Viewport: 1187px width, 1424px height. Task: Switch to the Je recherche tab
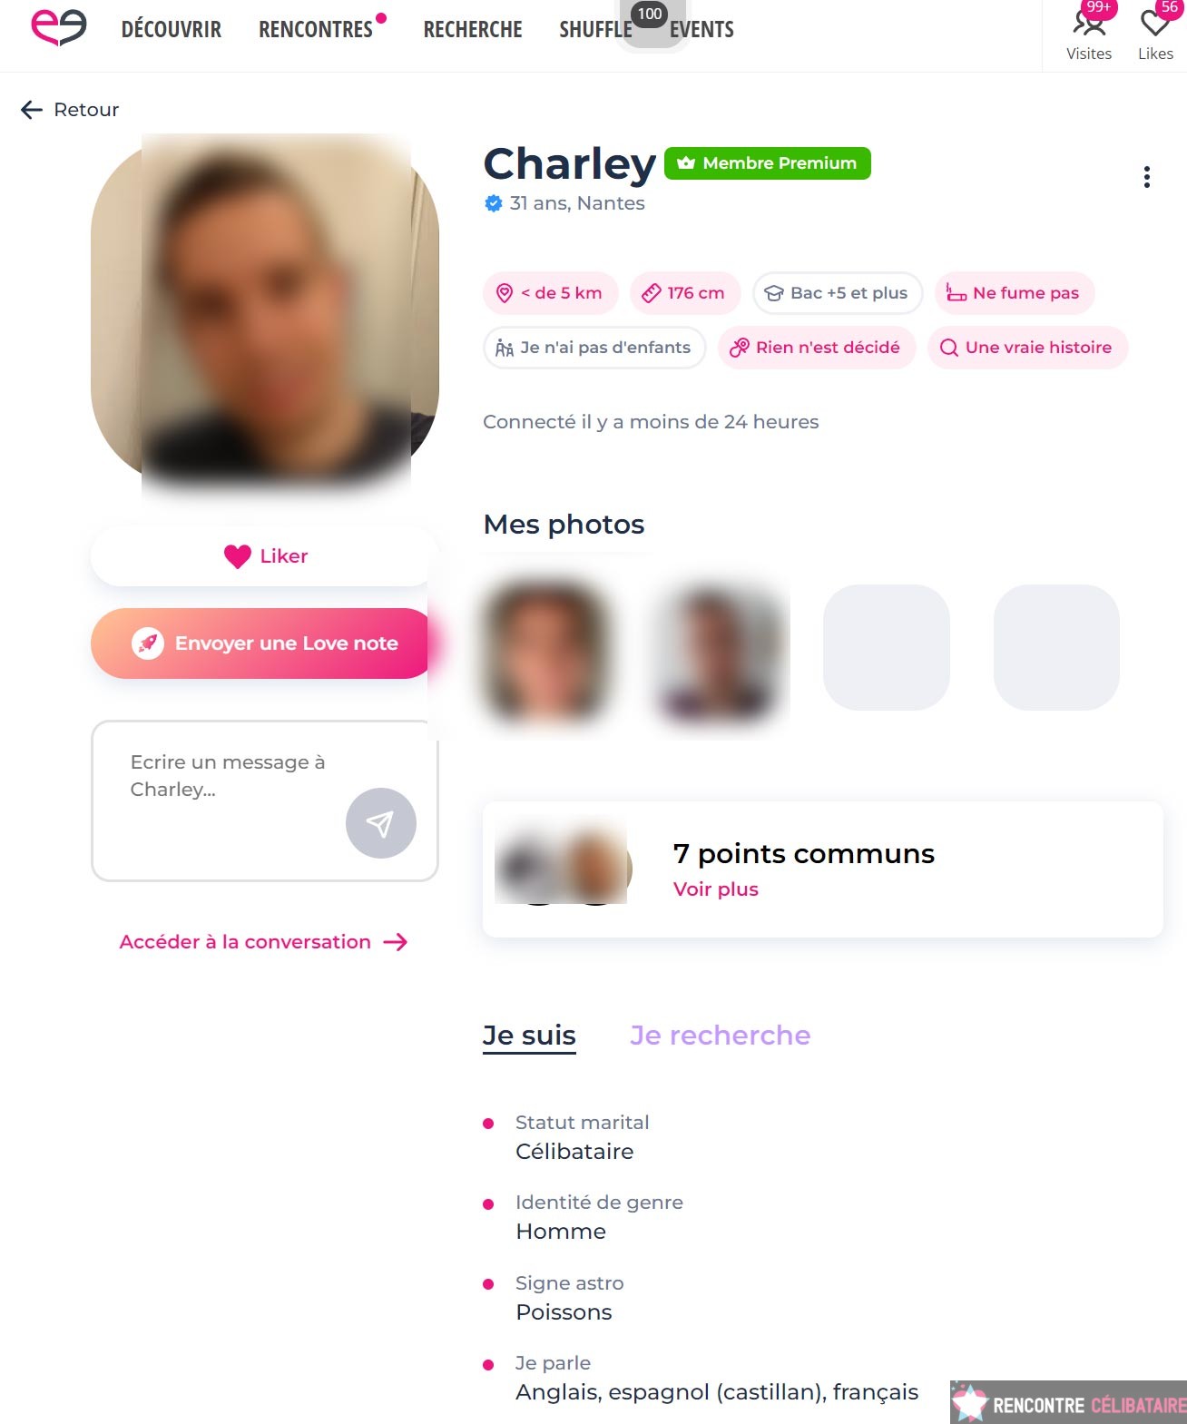pyautogui.click(x=720, y=1036)
